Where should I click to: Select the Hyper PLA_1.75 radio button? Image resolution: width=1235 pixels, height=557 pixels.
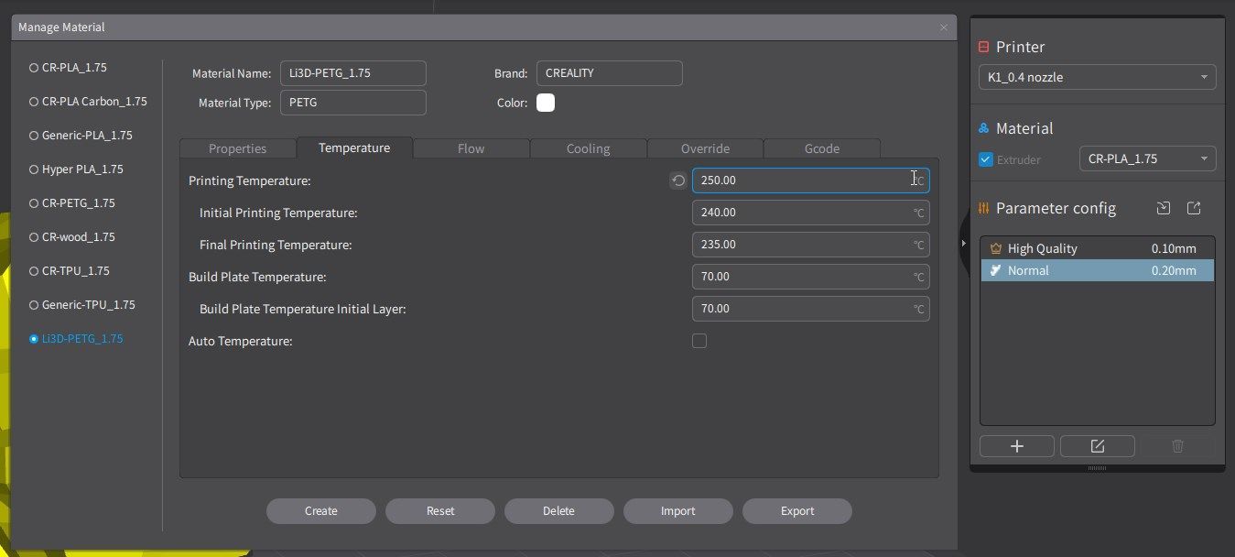[34, 169]
